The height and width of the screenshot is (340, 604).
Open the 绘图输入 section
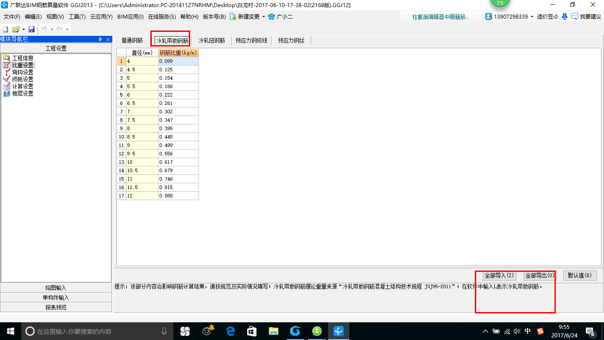[x=56, y=288]
